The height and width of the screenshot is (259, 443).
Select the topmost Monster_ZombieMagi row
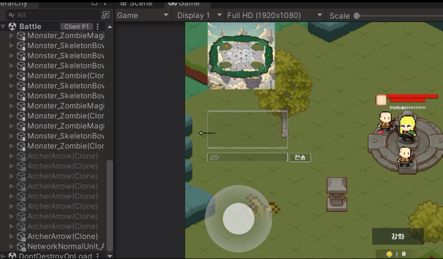(66, 35)
